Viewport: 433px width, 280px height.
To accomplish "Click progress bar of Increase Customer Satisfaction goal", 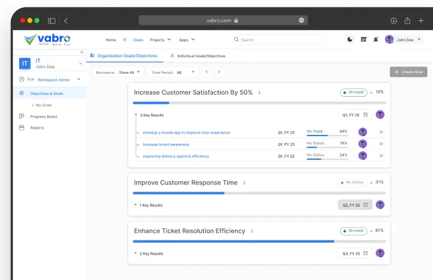I will [x=259, y=102].
